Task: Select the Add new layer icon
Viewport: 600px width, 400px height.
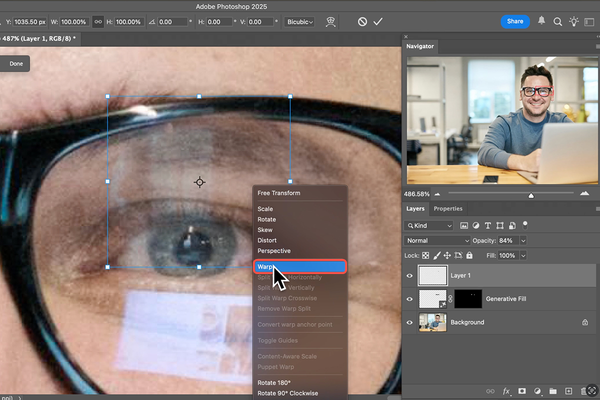Action: pos(568,391)
